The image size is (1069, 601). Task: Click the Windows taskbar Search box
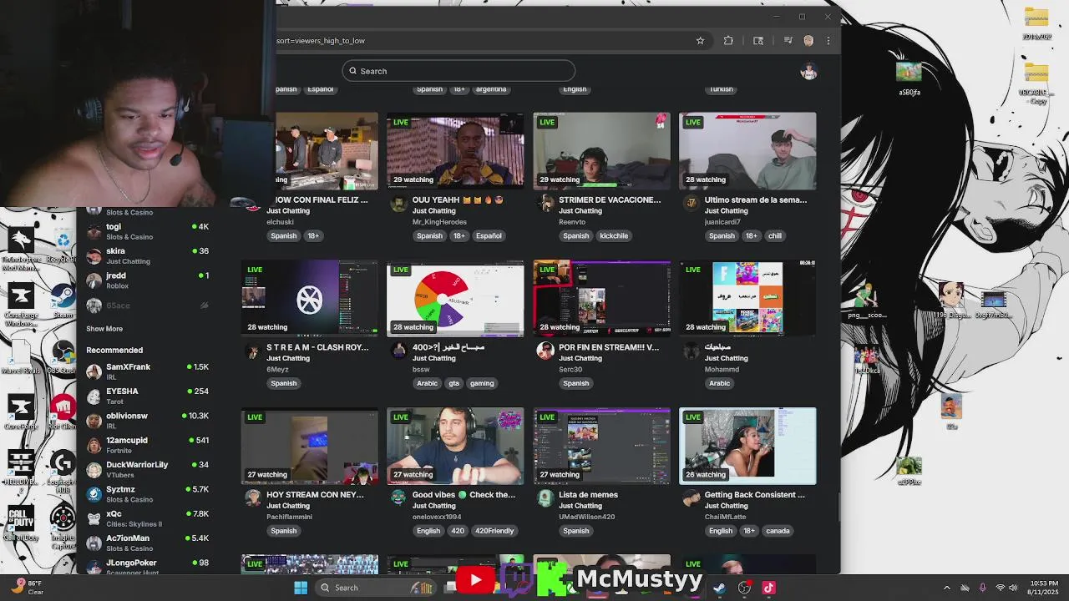376,588
